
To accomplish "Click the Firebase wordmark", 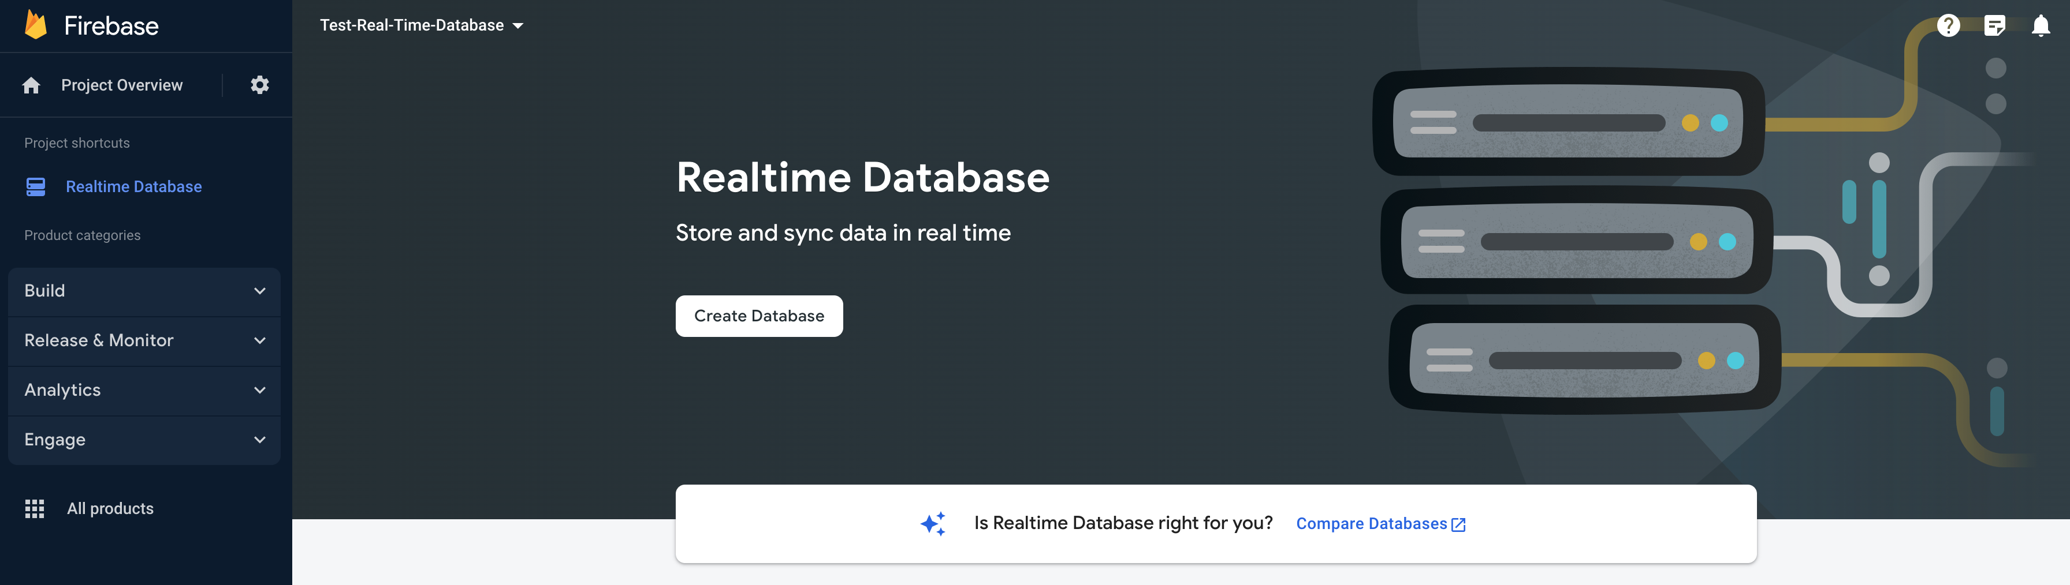I will 111,26.
